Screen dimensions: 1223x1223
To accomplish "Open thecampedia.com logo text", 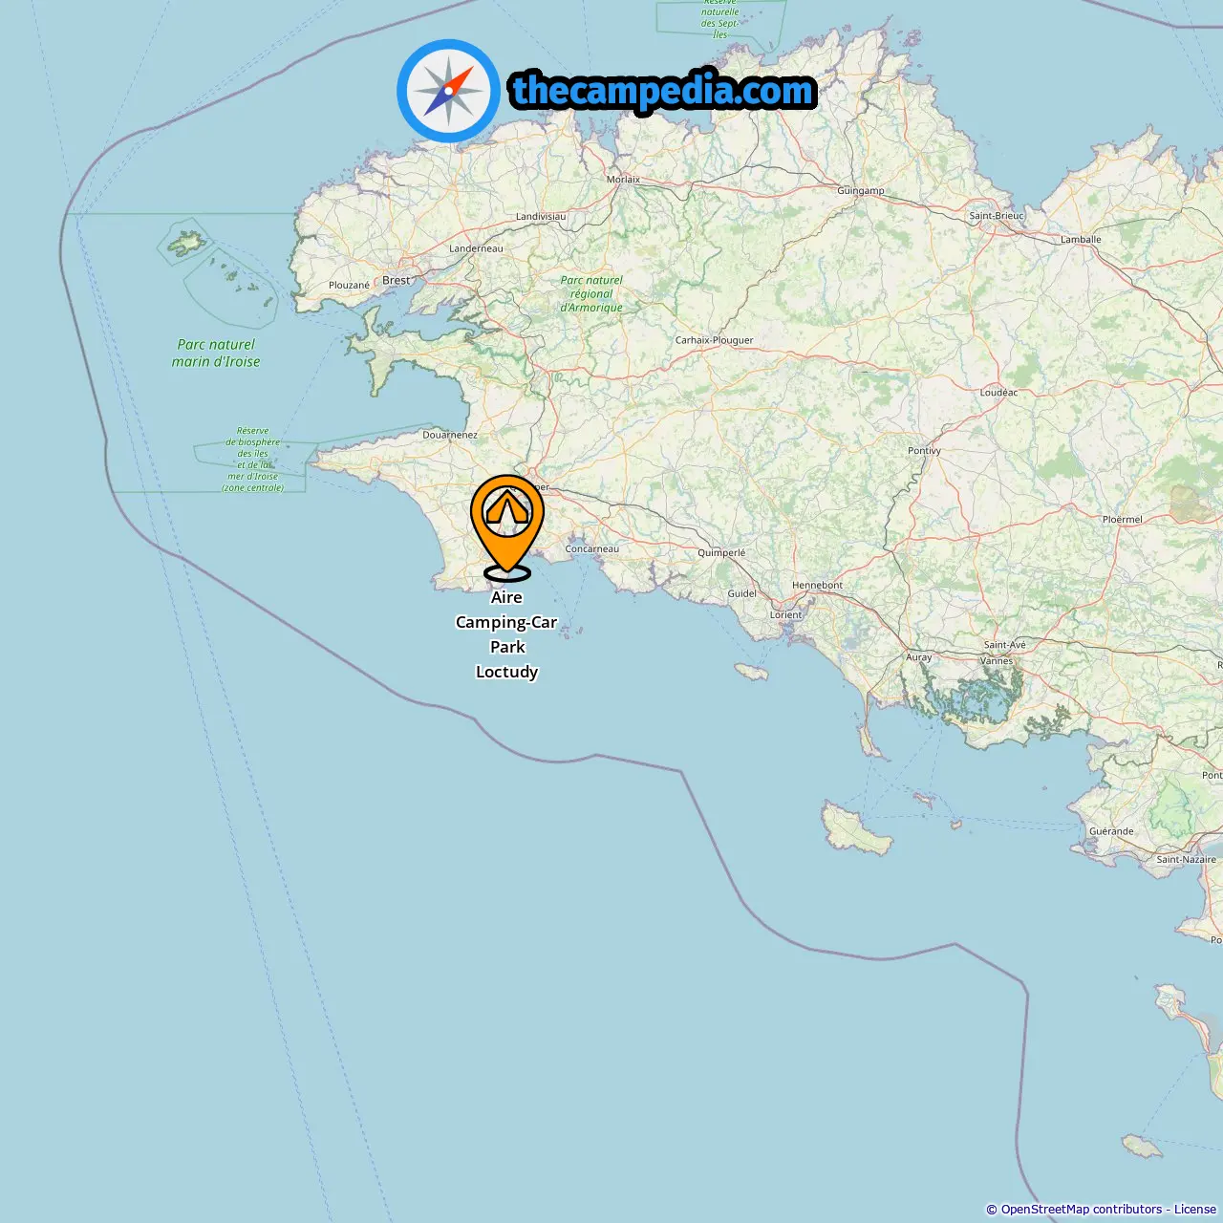I will (x=663, y=91).
